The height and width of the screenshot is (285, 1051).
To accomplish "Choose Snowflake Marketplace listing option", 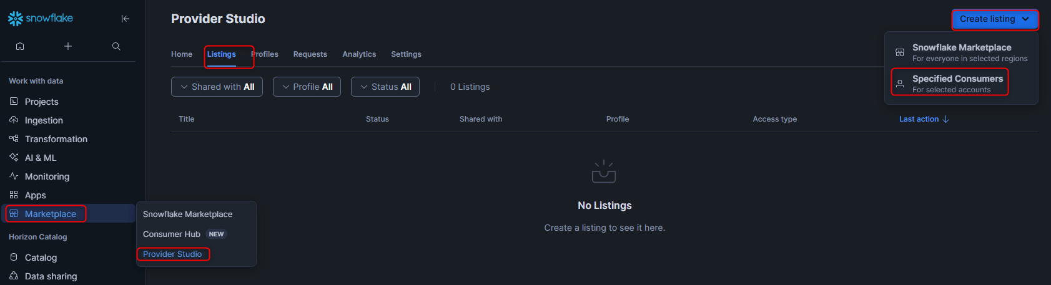I will 961,52.
